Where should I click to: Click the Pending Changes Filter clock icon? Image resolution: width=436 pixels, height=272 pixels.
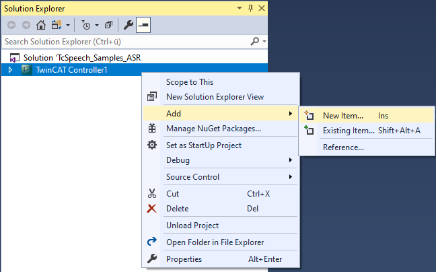85,25
